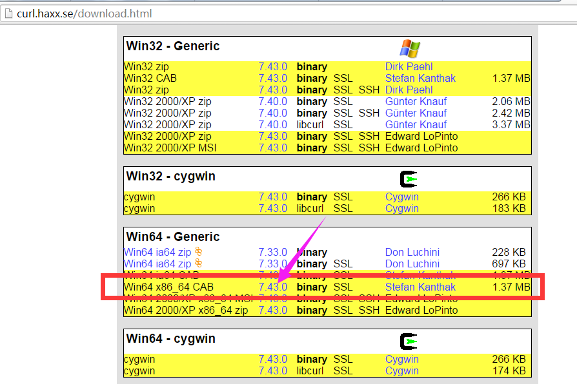The height and width of the screenshot is (384, 577).
Task: Open 7.43.0 link for Win64 x86_64 CAB
Action: 272,287
